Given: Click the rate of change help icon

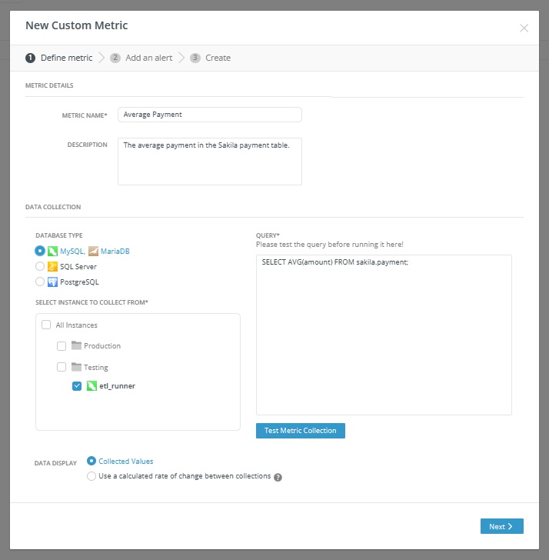Looking at the screenshot, I should pos(278,477).
